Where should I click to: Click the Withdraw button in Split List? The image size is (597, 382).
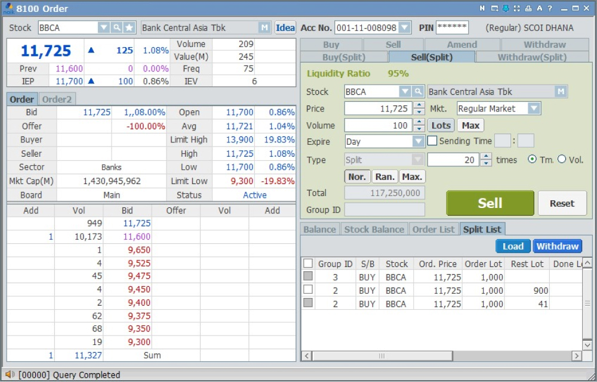[557, 246]
